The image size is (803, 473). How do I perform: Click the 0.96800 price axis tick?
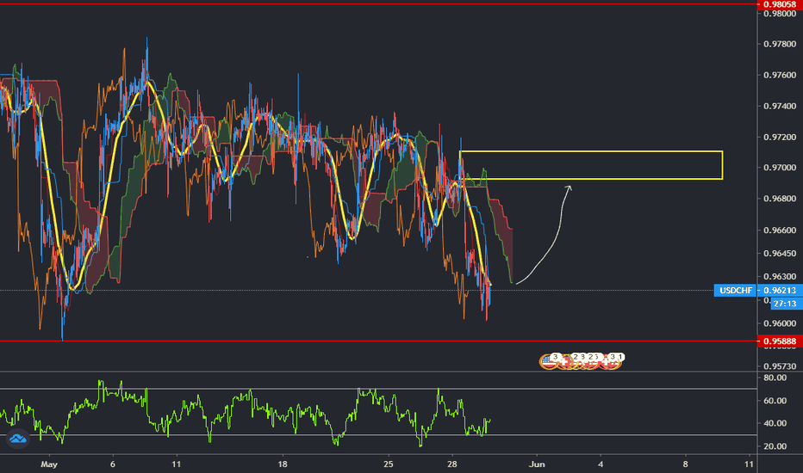coord(780,199)
